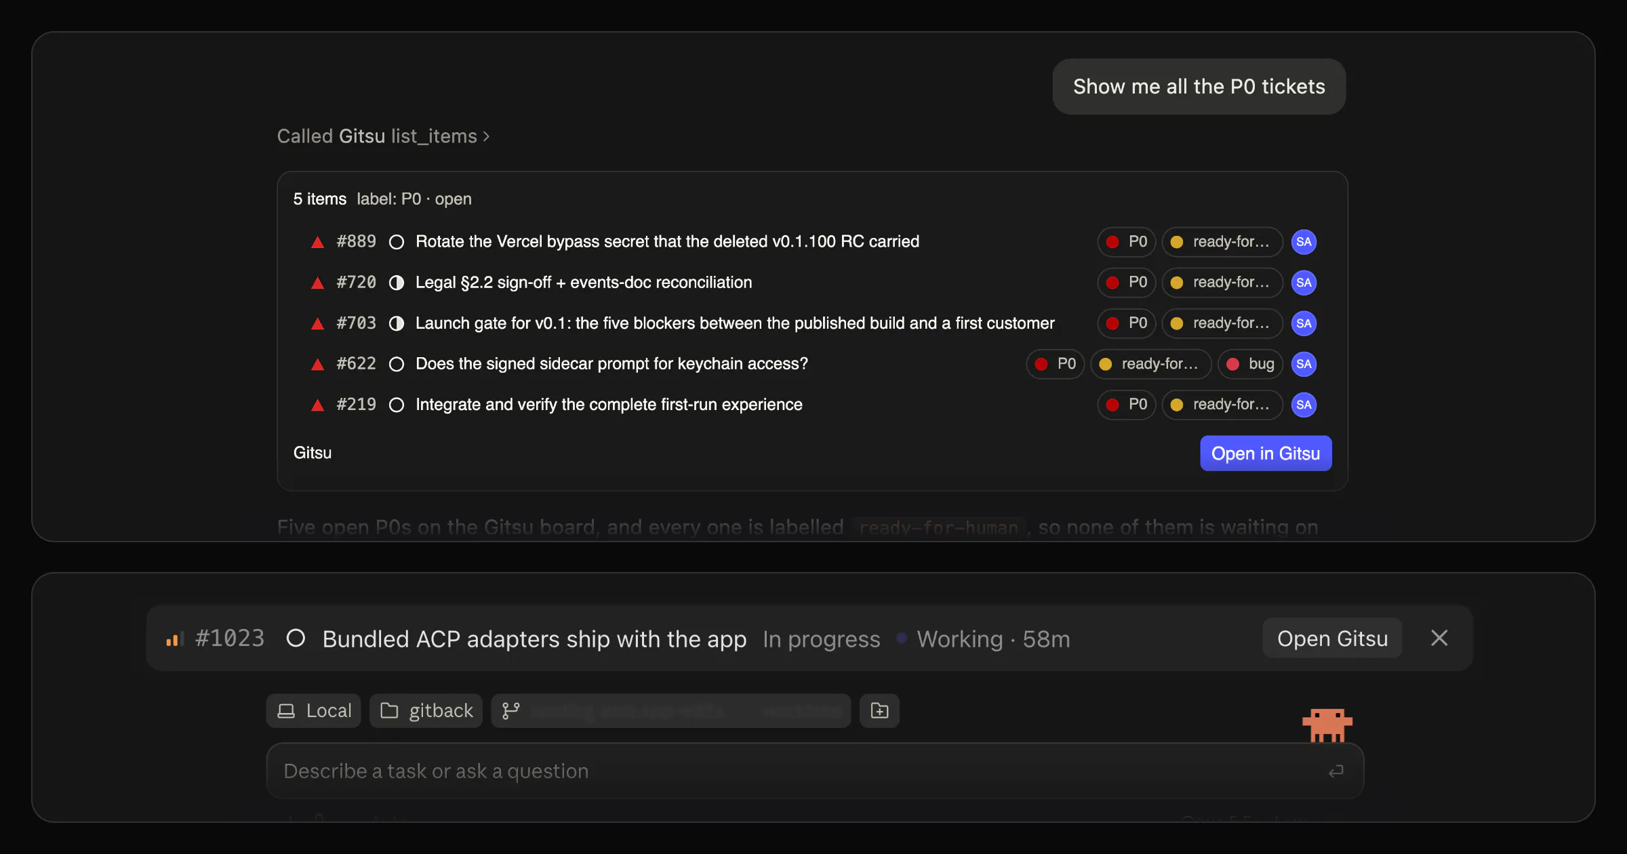Open the gitback folder selector
This screenshot has height=854, width=1627.
(x=426, y=711)
